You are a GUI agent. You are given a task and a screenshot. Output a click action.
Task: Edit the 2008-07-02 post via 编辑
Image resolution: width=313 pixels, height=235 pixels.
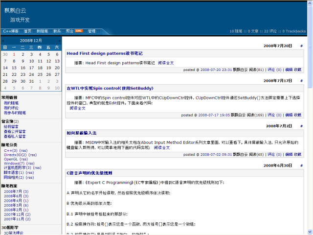289,155
